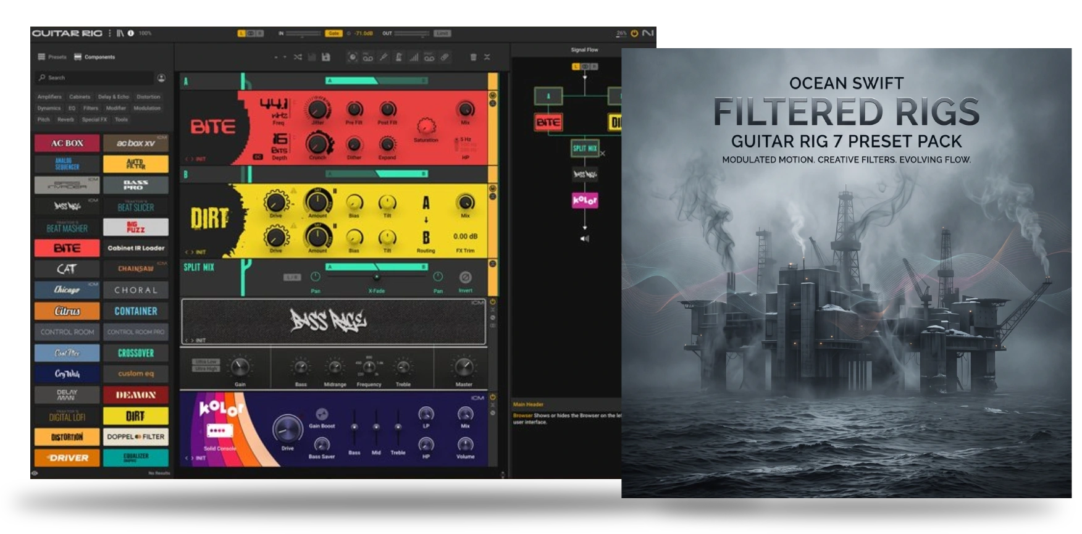Collapse all rack components icon

click(x=487, y=57)
